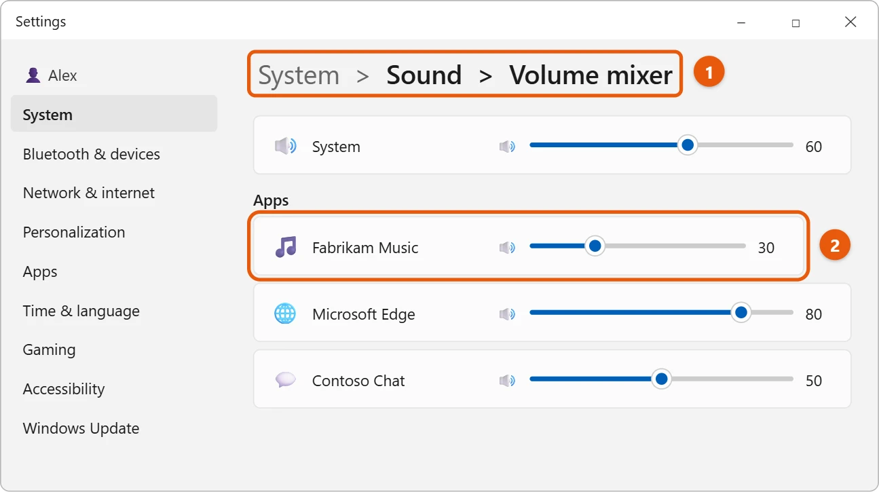Image resolution: width=879 pixels, height=492 pixels.
Task: Minimize the Settings window
Action: point(741,22)
